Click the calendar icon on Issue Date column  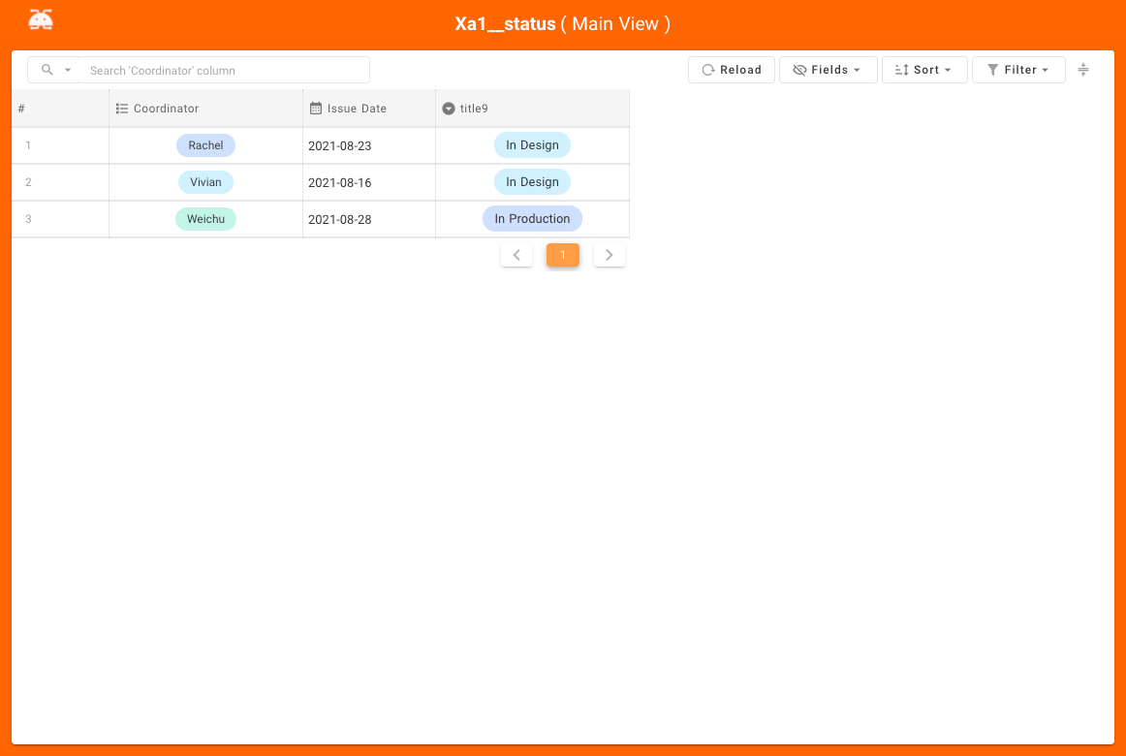pos(316,108)
